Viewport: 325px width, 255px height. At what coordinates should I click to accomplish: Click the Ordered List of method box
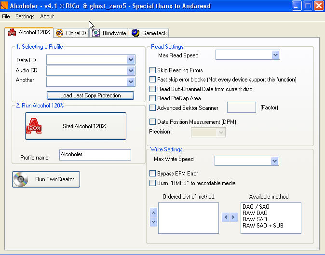pyautogui.click(x=189, y=218)
